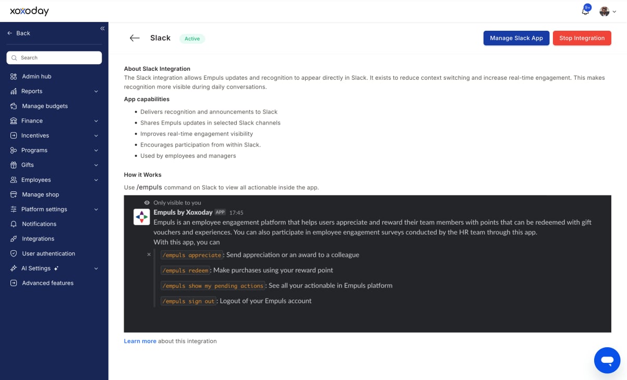
Task: Click the back arrow next to Slack title
Action: click(x=135, y=38)
